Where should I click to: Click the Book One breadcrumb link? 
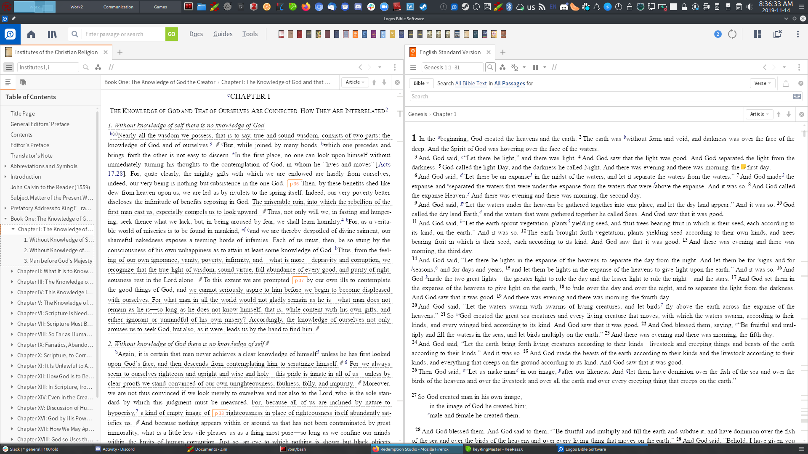(x=160, y=82)
